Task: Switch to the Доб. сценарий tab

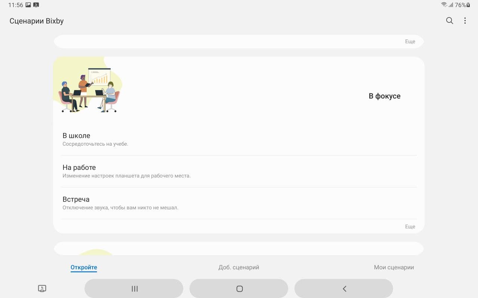Action: pos(239,267)
